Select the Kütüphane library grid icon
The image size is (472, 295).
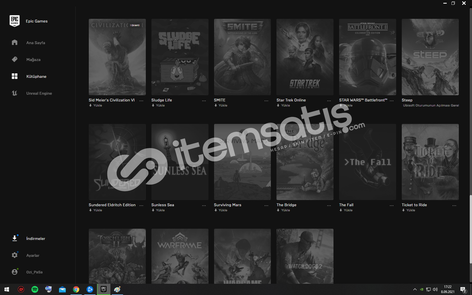tap(15, 76)
